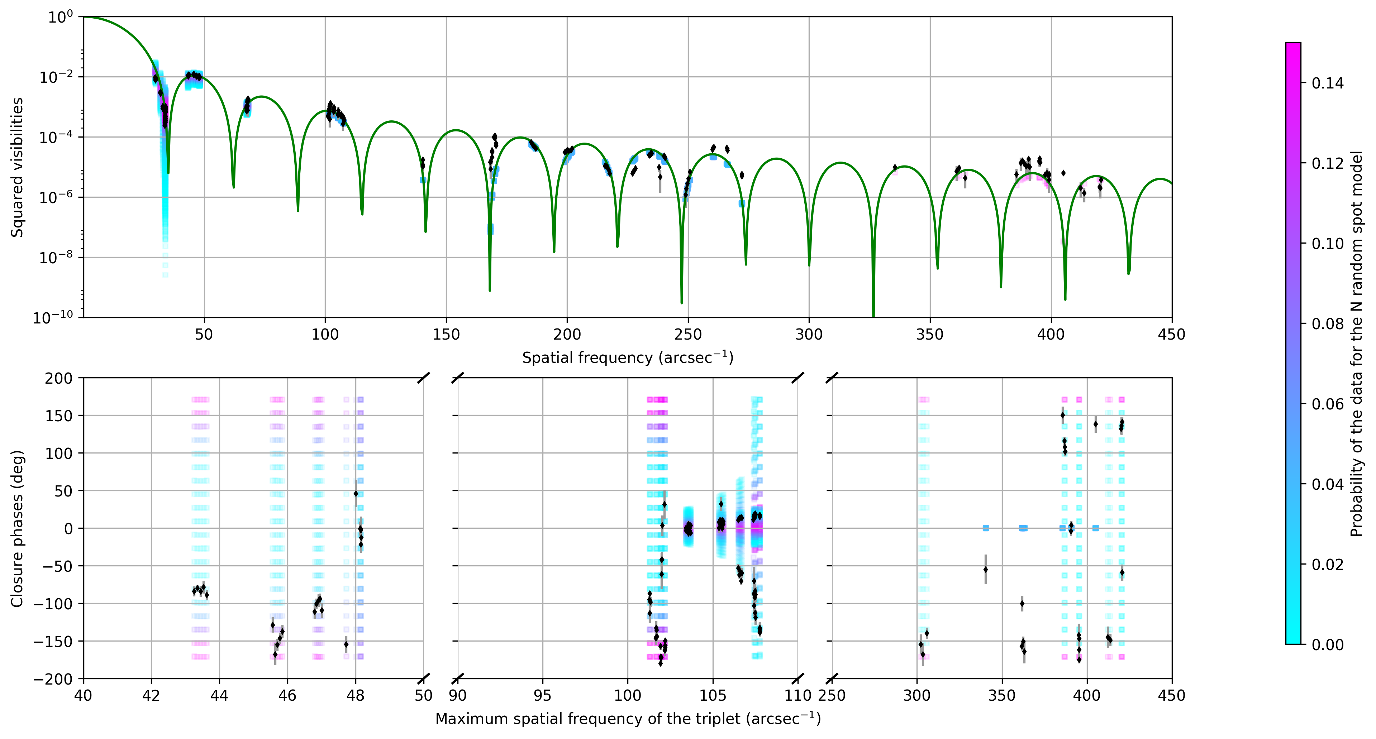Select the 0.02 colorbar tick label
Image resolution: width=1376 pixels, height=739 pixels.
1328,565
